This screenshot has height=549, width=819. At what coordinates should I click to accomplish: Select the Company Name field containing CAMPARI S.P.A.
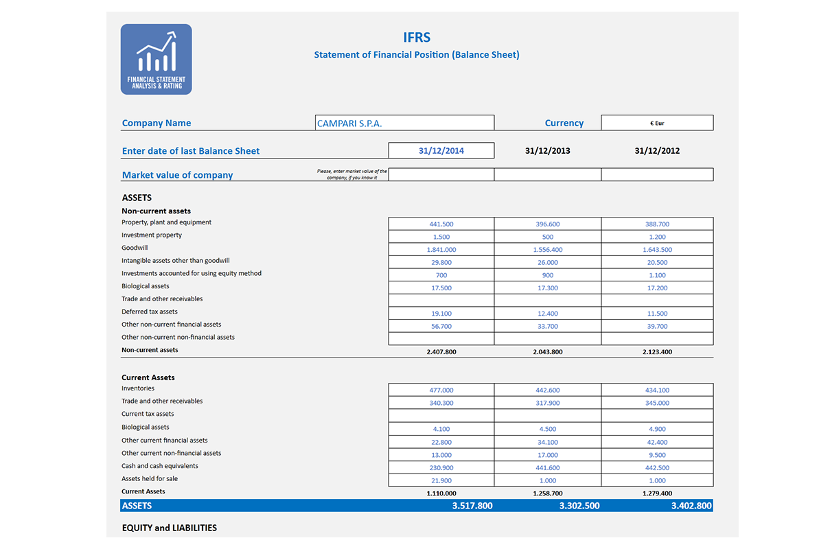(404, 123)
